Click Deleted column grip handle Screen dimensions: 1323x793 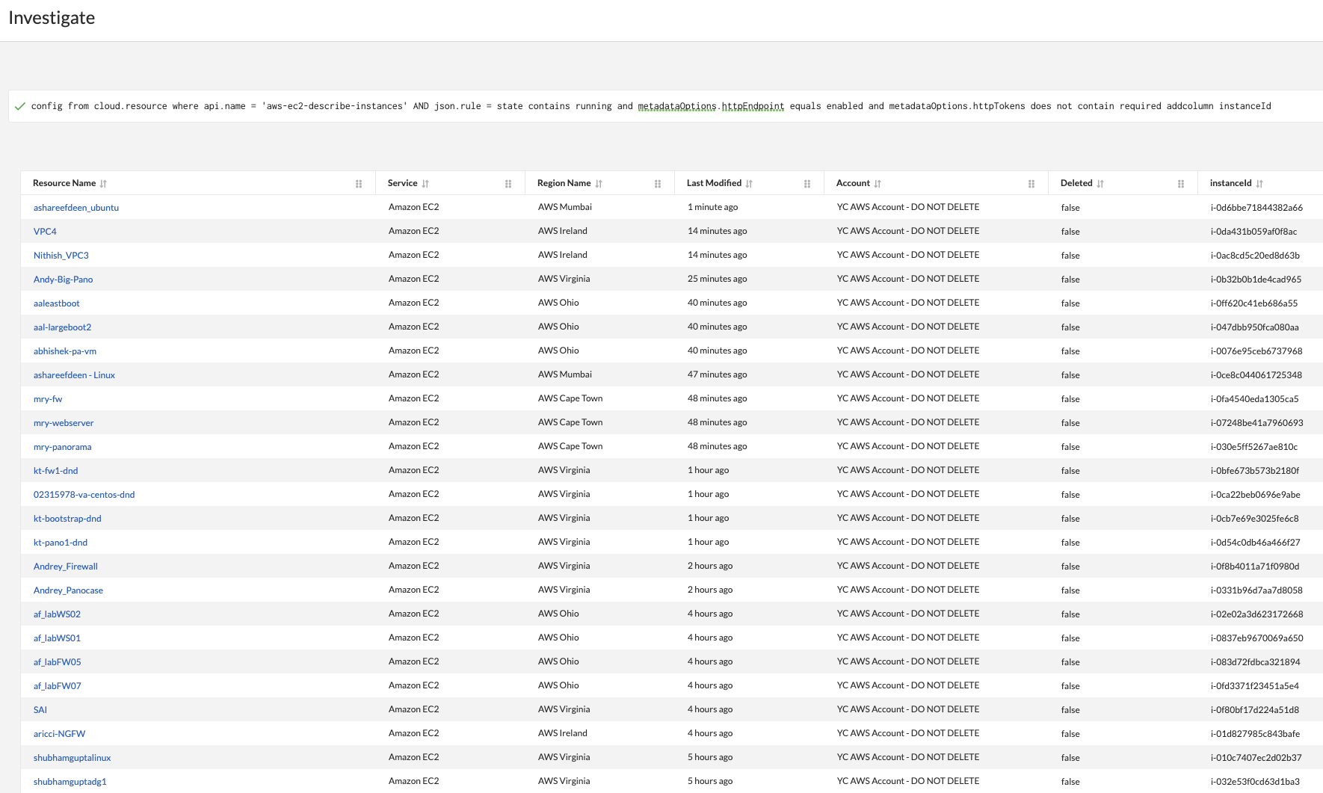pos(1181,184)
